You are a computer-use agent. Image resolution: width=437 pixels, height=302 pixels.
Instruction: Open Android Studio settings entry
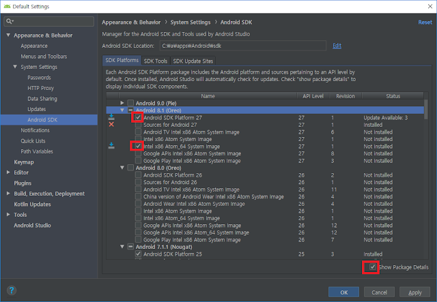32,225
